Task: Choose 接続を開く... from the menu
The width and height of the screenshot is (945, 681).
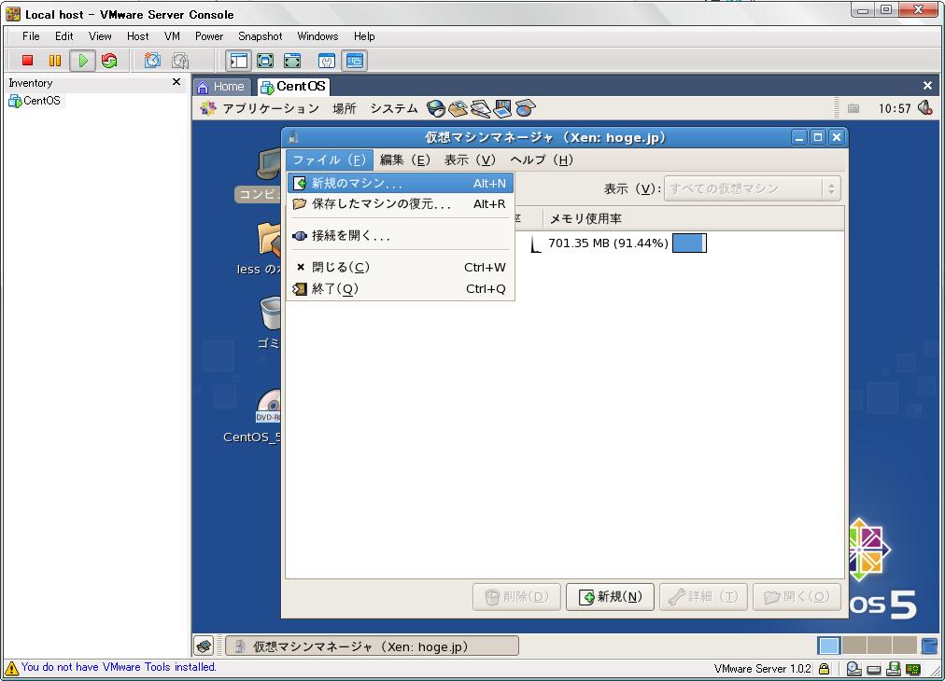Action: click(x=401, y=236)
